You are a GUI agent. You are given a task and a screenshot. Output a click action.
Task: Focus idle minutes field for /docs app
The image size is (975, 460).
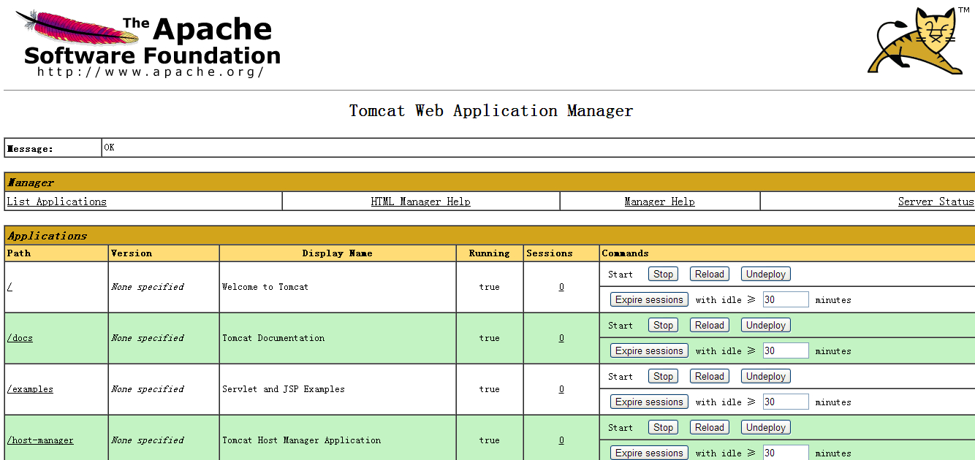click(786, 350)
